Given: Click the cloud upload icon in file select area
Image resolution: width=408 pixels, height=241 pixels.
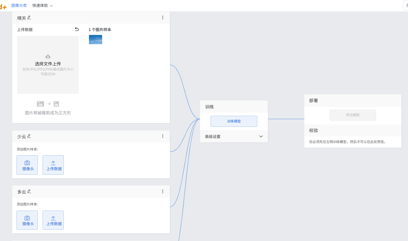Looking at the screenshot, I should coord(48,57).
